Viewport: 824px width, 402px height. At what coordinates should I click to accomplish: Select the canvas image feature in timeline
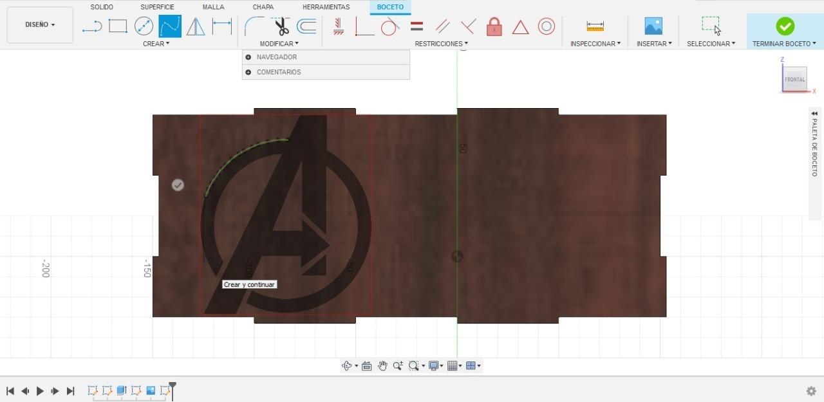(151, 390)
